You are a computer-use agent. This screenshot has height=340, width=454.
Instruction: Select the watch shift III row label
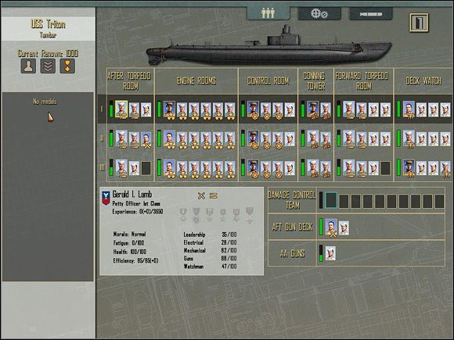click(x=102, y=168)
